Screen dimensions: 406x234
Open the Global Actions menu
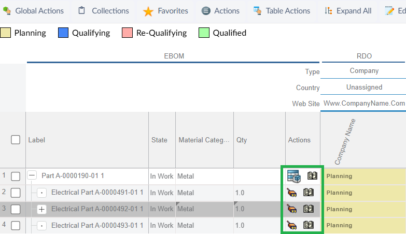coord(34,11)
